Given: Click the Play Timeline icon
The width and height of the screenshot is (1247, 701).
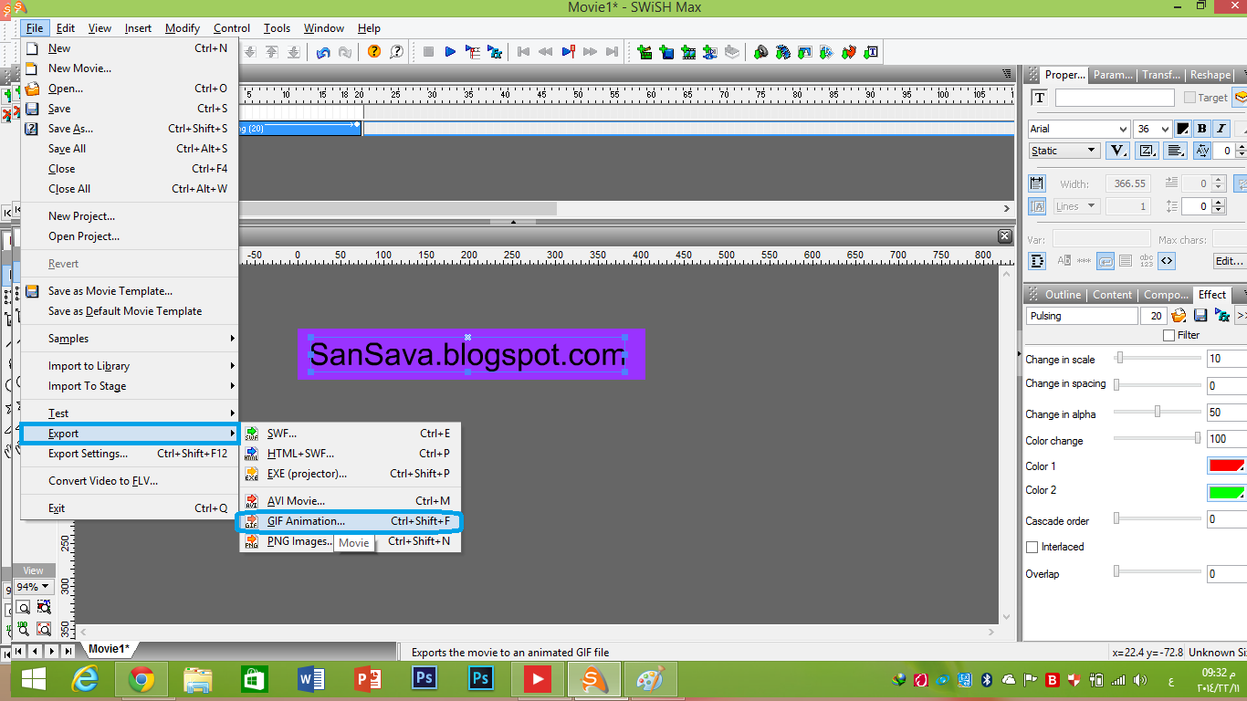Looking at the screenshot, I should tap(473, 52).
